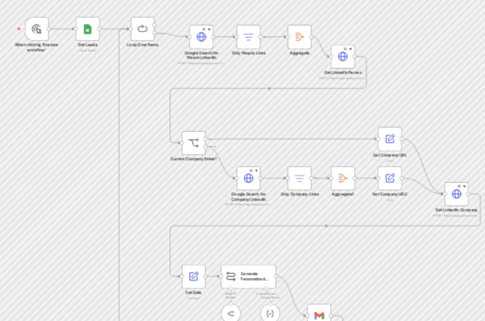
Task: Click the trigger indicator beside Execute workflow node
Action: 19,29
